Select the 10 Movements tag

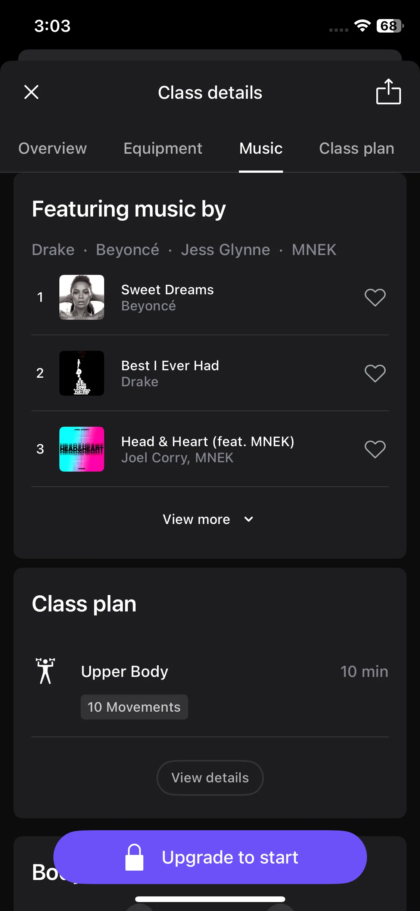click(134, 707)
